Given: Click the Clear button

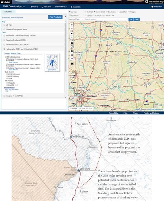Looking at the screenshot, I should click(x=137, y=19).
